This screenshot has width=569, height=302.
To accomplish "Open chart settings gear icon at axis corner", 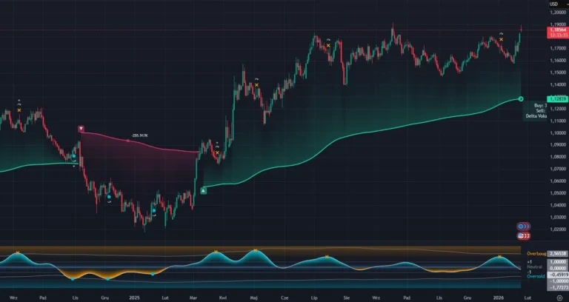I will pos(559,298).
